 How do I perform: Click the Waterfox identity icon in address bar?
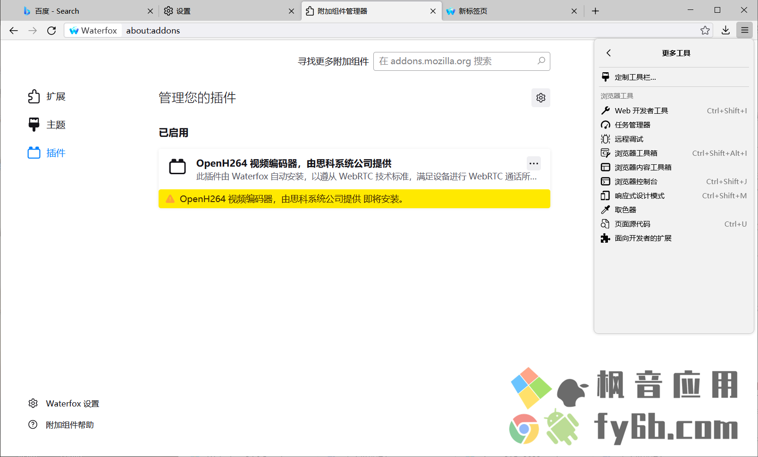pyautogui.click(x=93, y=31)
